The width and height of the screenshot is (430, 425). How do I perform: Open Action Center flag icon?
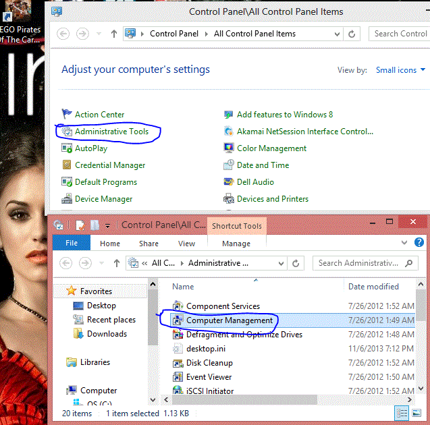[66, 114]
